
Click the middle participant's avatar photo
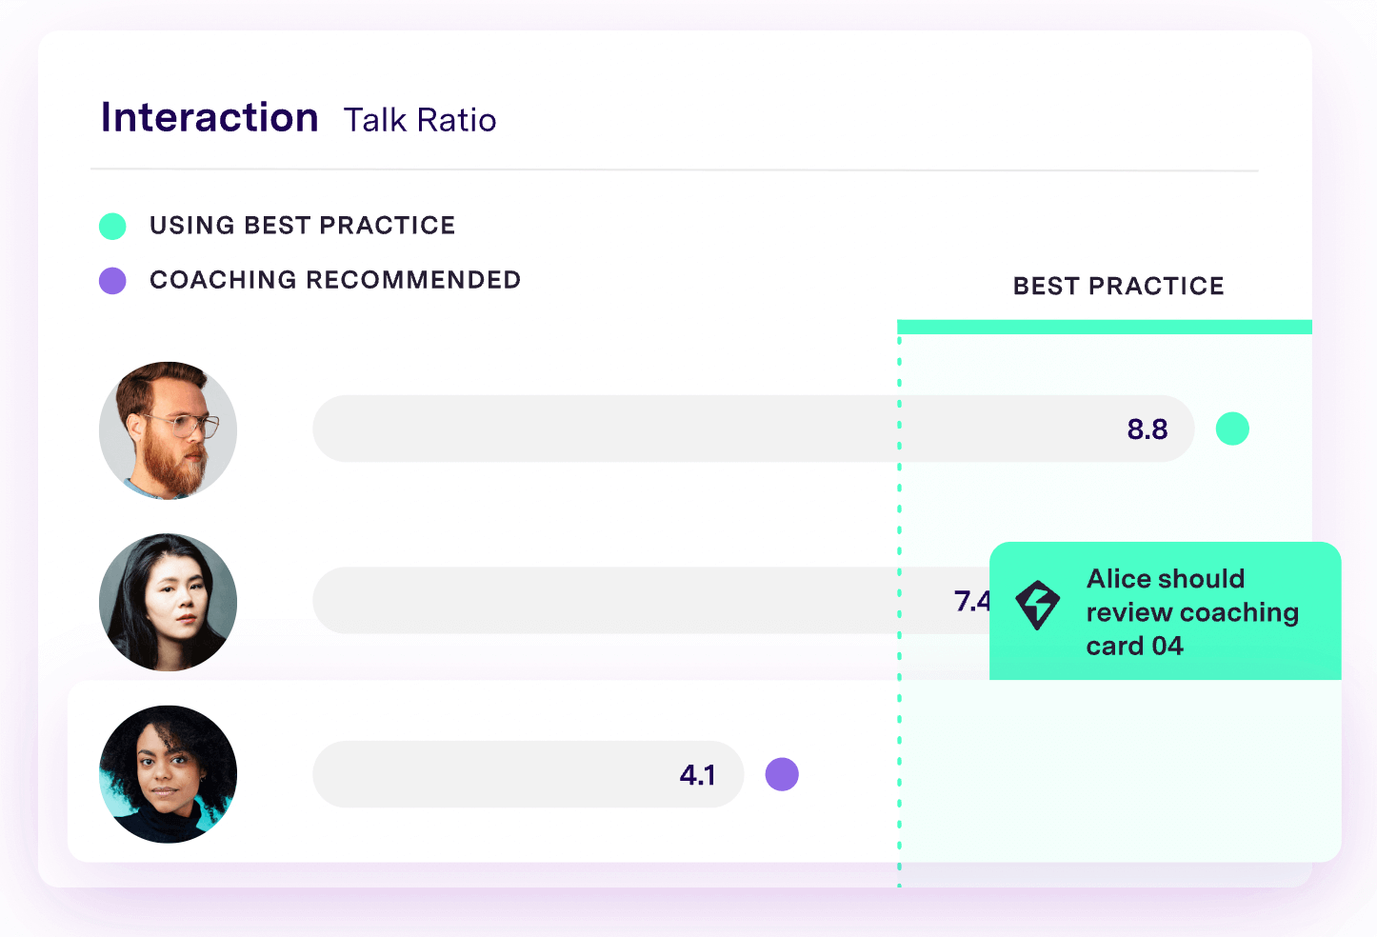(168, 602)
